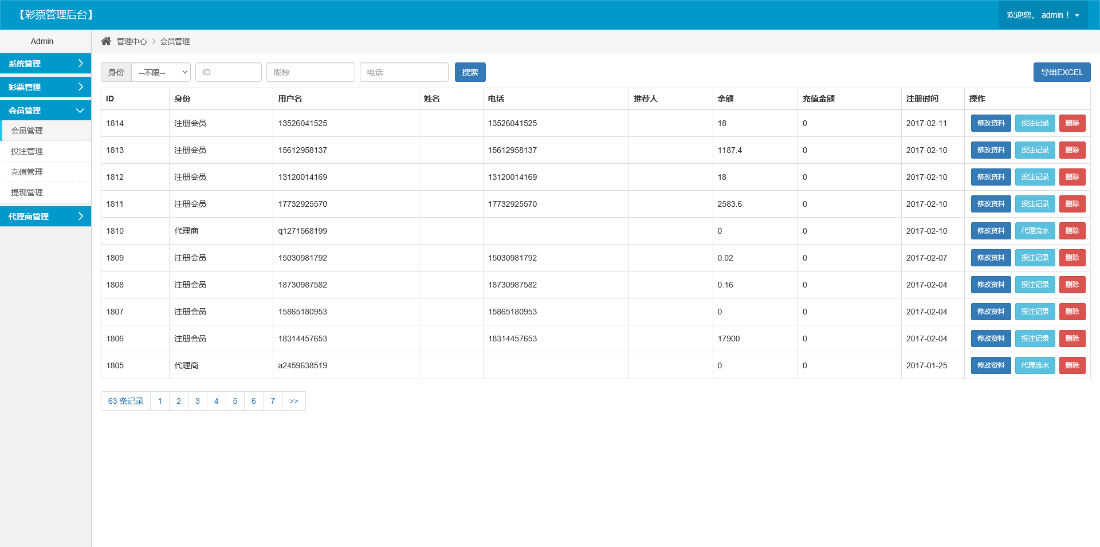The image size is (1100, 547).
Task: Click 修改资料 for user 1813
Action: point(991,150)
